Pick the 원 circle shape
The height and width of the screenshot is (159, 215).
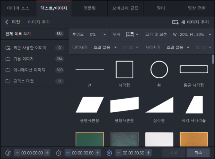click(x=159, y=70)
